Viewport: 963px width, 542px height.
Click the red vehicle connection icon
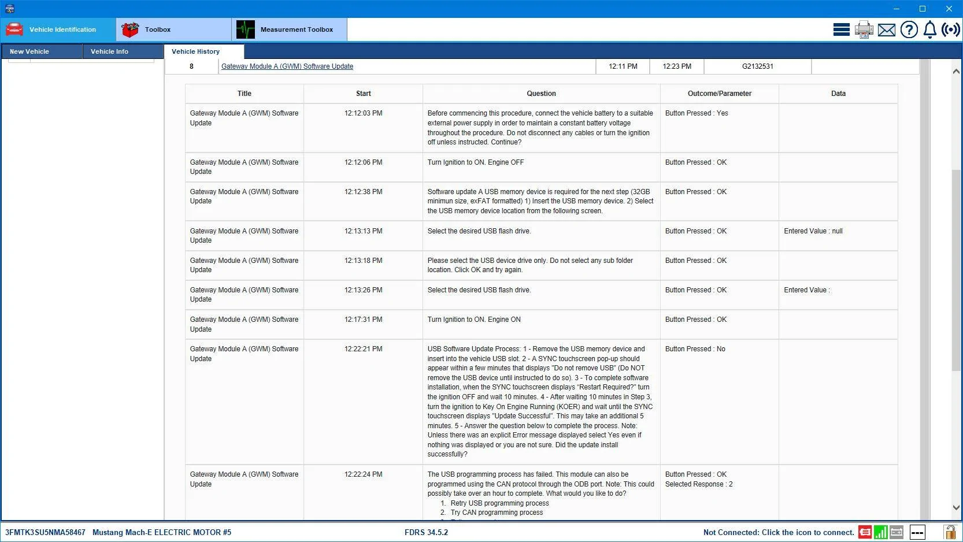865,532
